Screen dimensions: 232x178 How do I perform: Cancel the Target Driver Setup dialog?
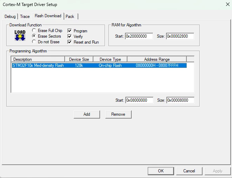pos(189,171)
